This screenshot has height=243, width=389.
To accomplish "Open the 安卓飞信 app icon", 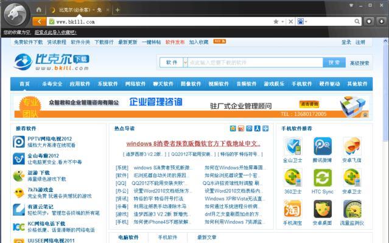I will point(352,146).
